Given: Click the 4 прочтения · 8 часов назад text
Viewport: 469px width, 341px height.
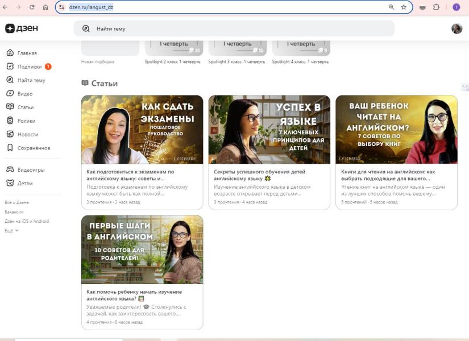Looking at the screenshot, I should pyautogui.click(x=115, y=322).
